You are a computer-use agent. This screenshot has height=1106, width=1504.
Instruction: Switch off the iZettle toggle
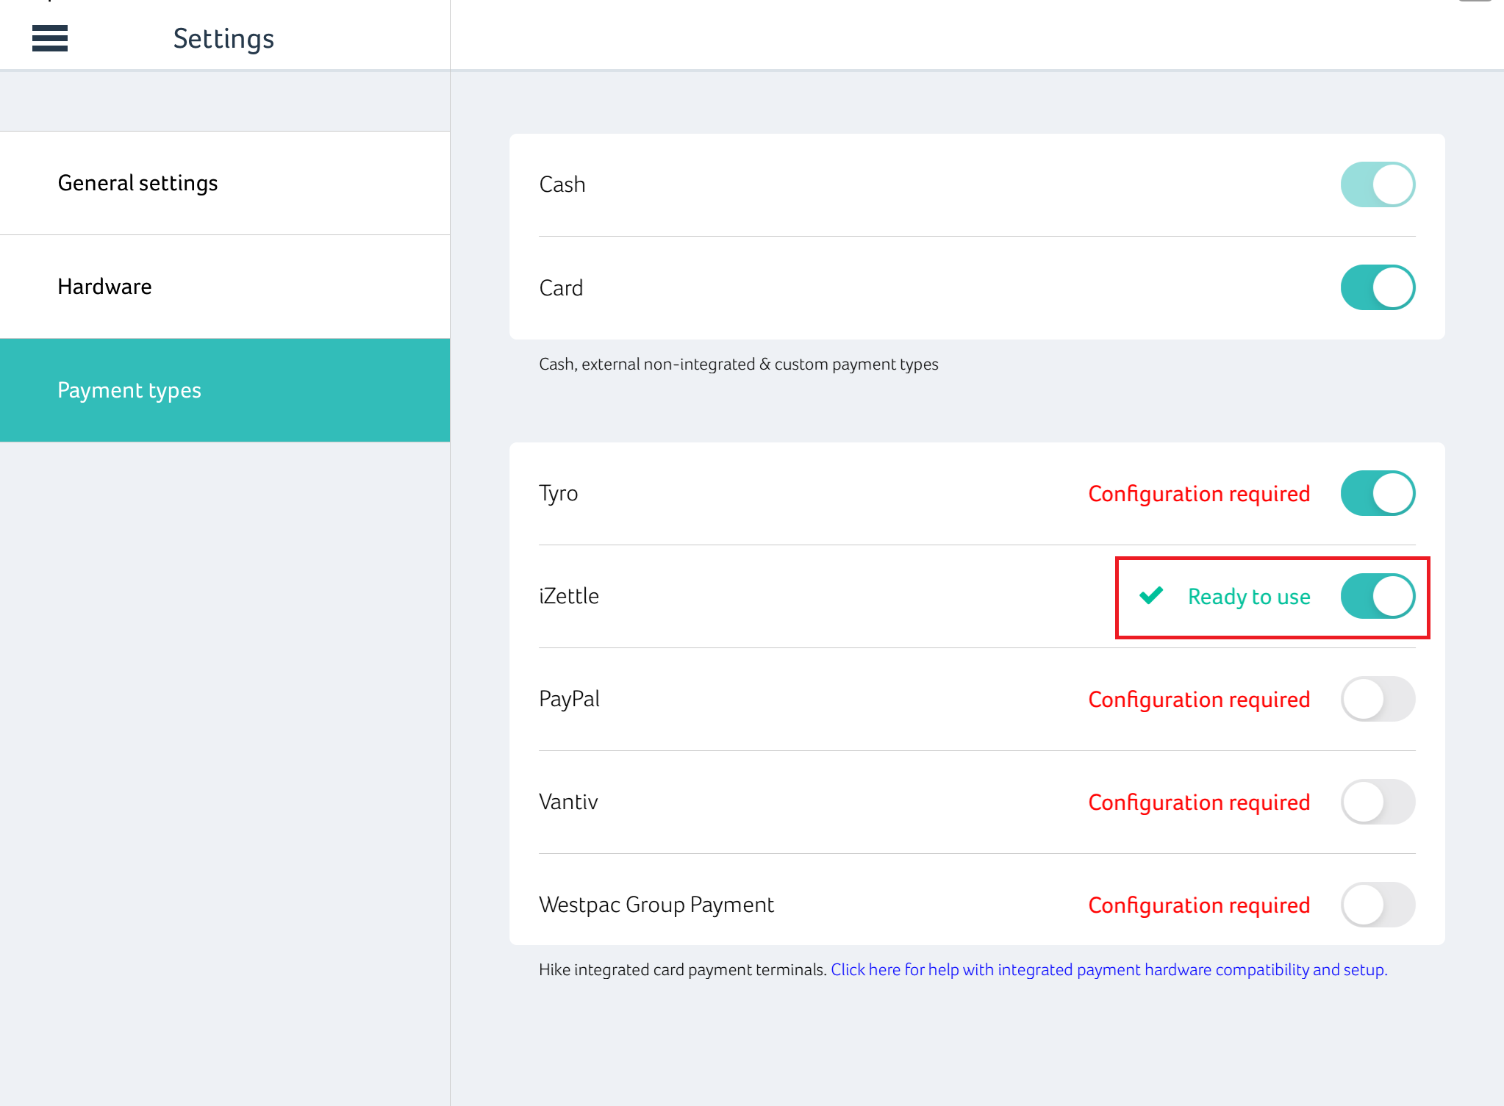click(x=1377, y=596)
